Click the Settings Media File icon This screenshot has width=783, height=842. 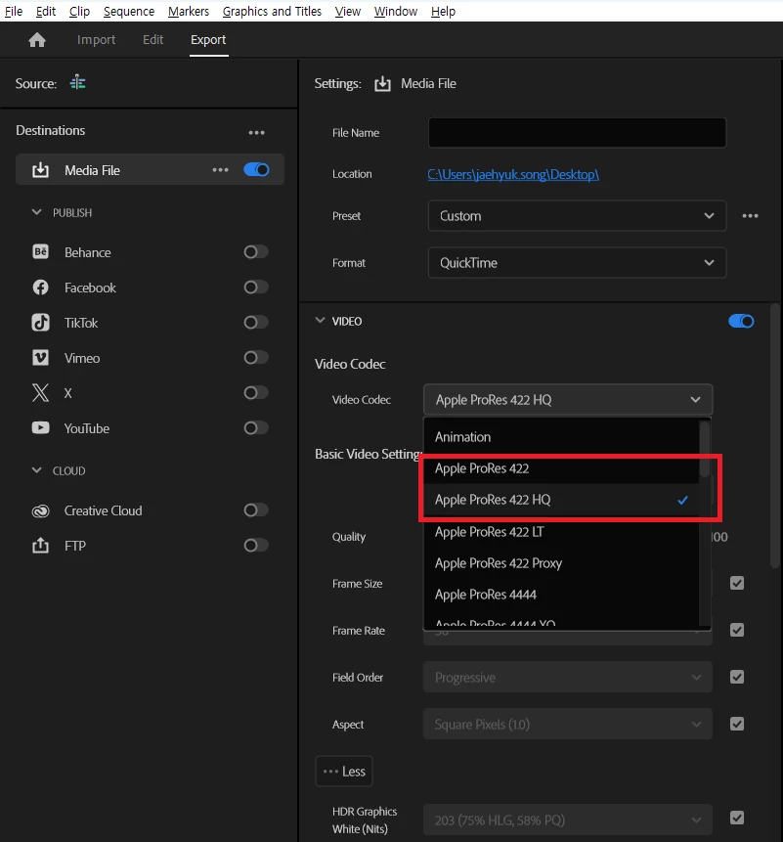pyautogui.click(x=382, y=84)
